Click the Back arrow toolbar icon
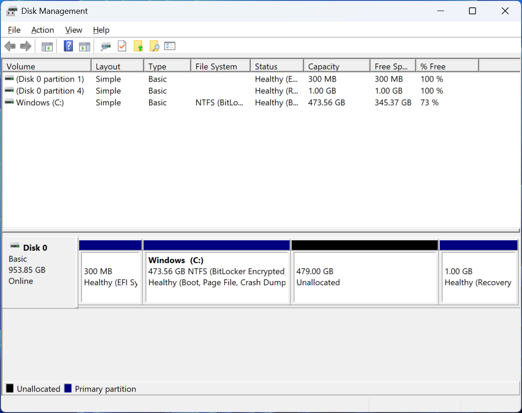Image resolution: width=522 pixels, height=413 pixels. click(x=10, y=46)
